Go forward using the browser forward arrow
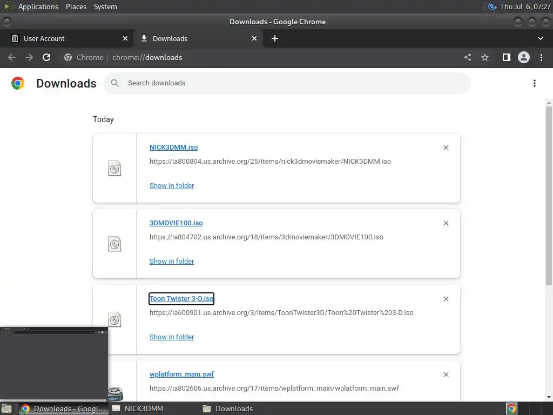This screenshot has width=553, height=415. [29, 57]
